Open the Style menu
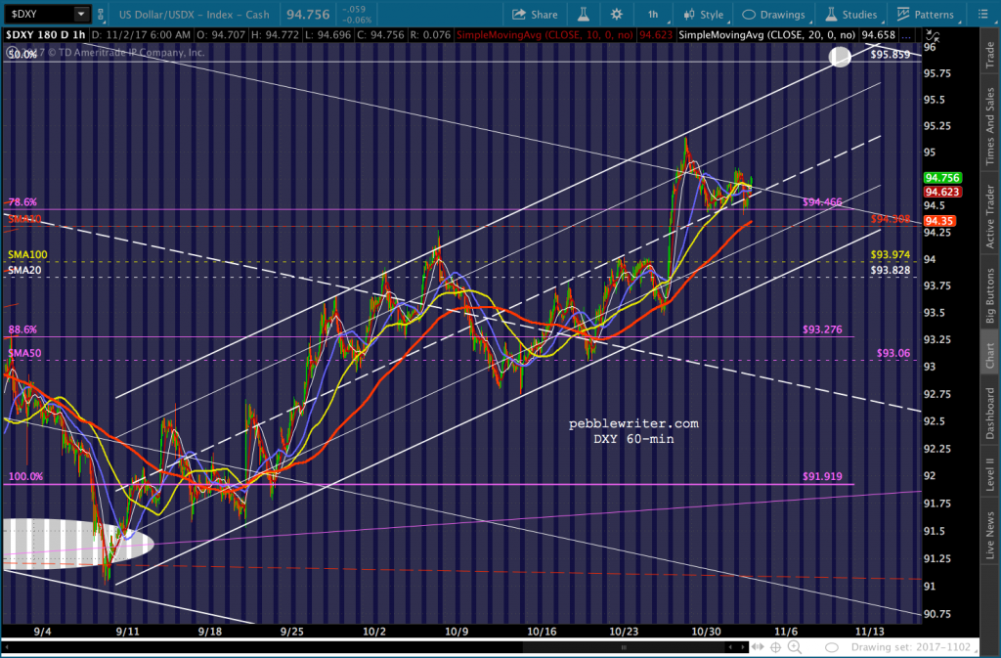 [x=705, y=14]
